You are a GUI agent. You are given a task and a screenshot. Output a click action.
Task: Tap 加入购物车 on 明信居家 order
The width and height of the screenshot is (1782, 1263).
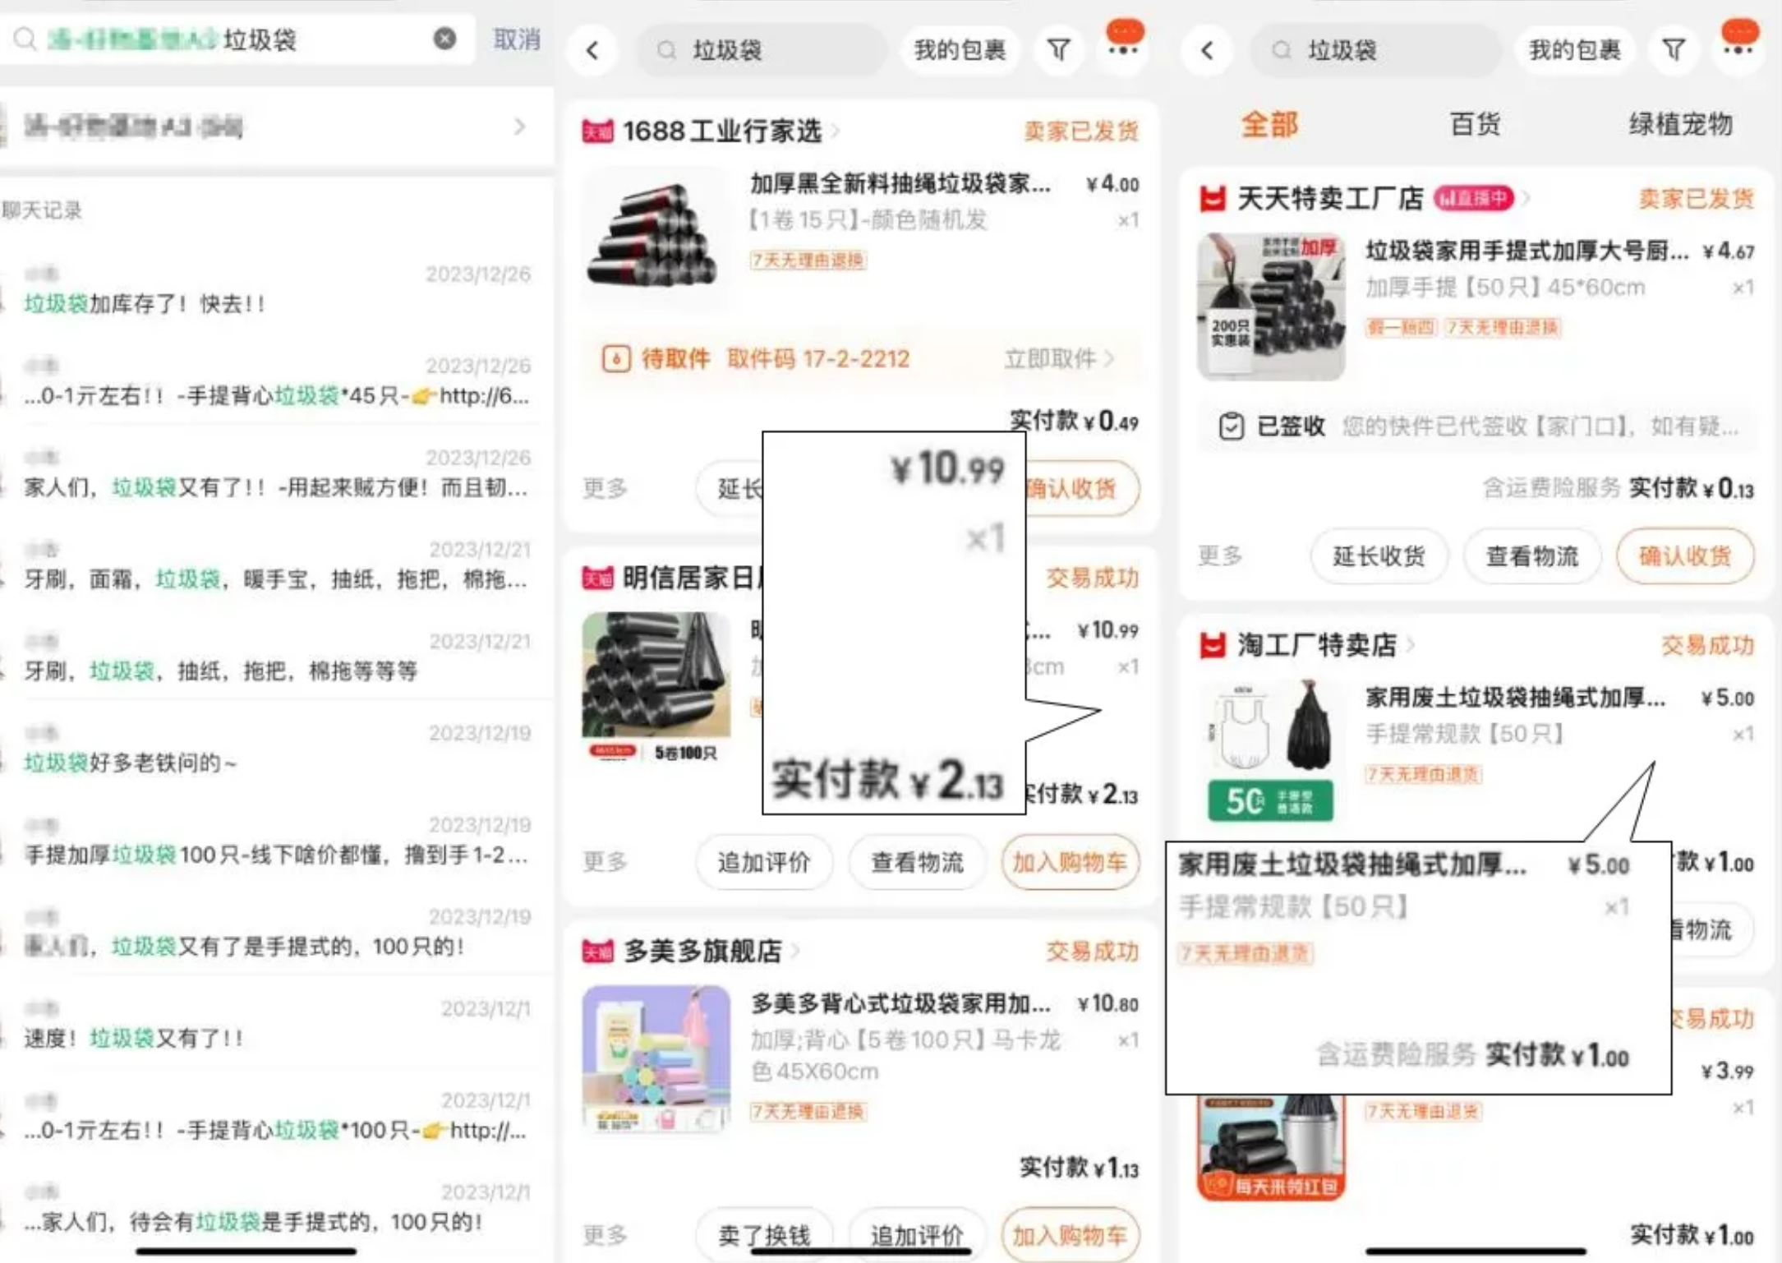tap(1070, 861)
